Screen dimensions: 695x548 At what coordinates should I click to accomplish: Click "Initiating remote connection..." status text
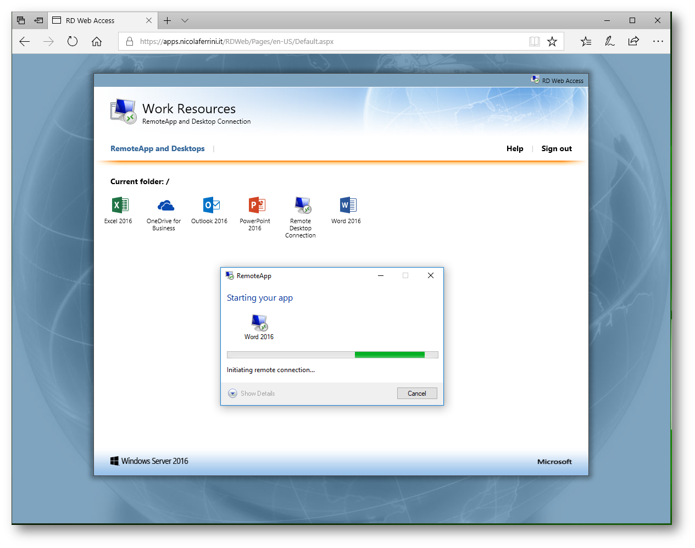point(271,370)
